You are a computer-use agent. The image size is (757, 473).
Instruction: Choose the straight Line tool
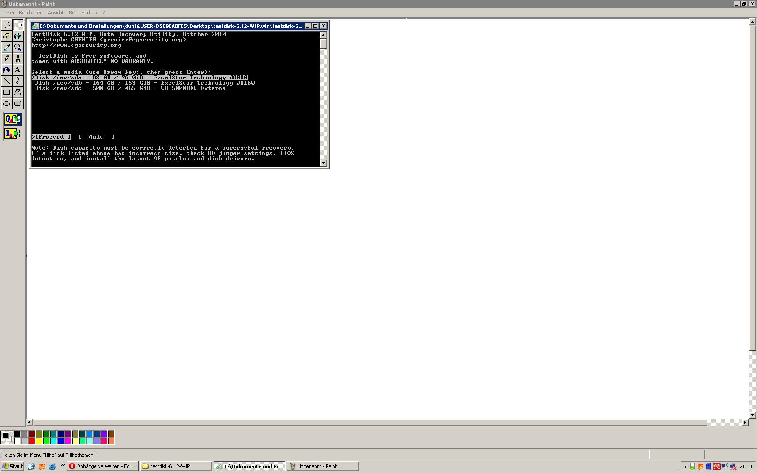7,81
